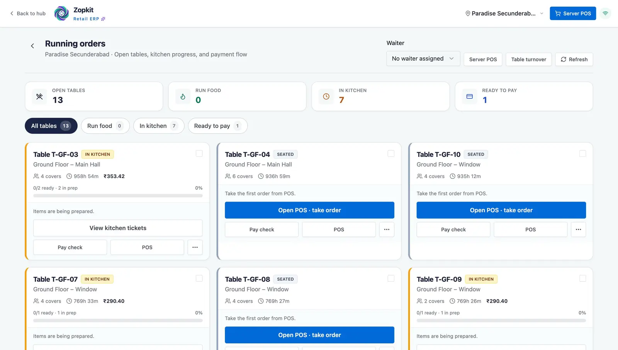Click the Ready To Pay card icon
Image resolution: width=618 pixels, height=350 pixels.
coord(469,96)
